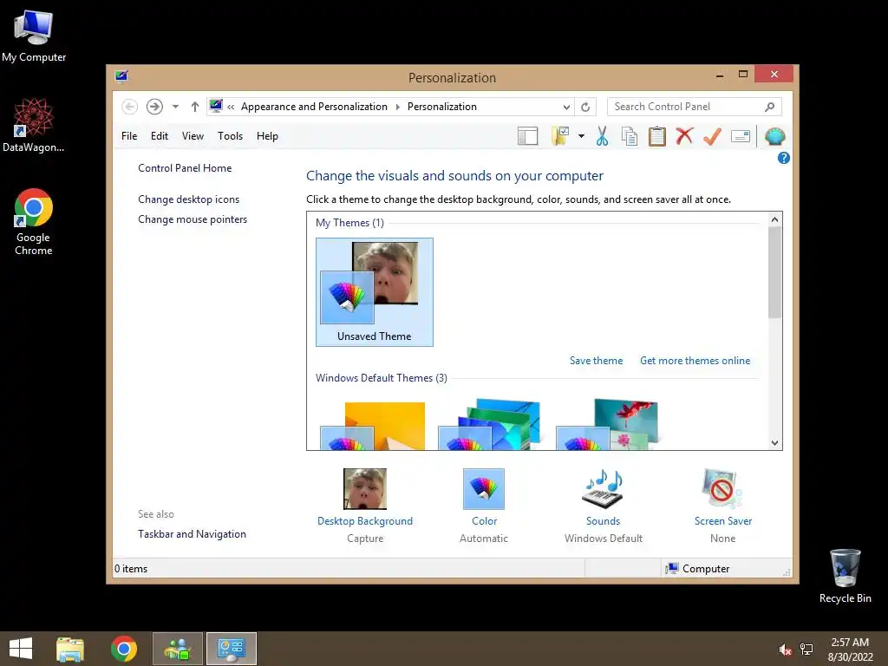Click the Control Panel taskbar button
Viewport: 888px width, 666px height.
pyautogui.click(x=232, y=649)
